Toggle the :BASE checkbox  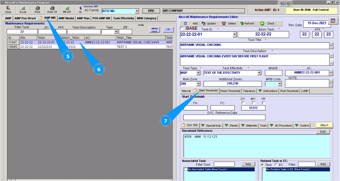point(182,29)
